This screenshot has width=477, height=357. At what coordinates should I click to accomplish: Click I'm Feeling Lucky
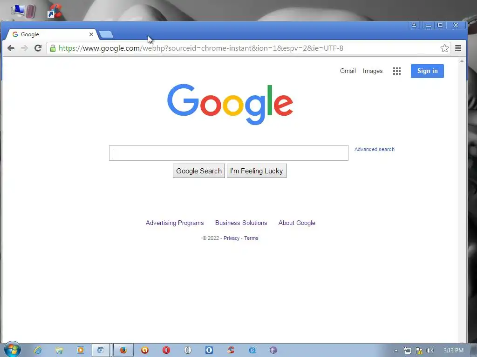(257, 171)
